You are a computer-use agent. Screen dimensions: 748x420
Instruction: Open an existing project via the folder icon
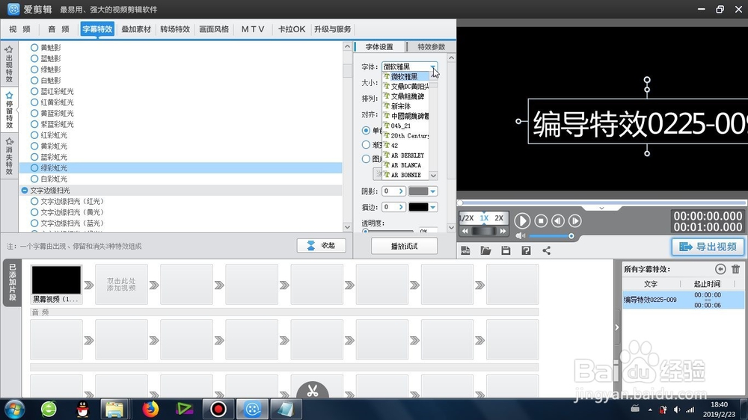[x=485, y=250]
